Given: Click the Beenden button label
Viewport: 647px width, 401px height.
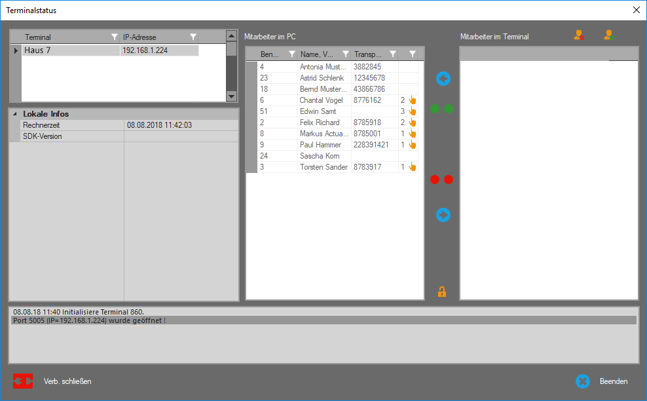Looking at the screenshot, I should 614,381.
